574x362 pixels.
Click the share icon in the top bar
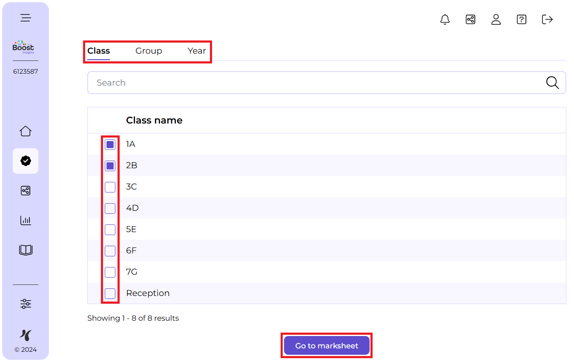pos(471,19)
